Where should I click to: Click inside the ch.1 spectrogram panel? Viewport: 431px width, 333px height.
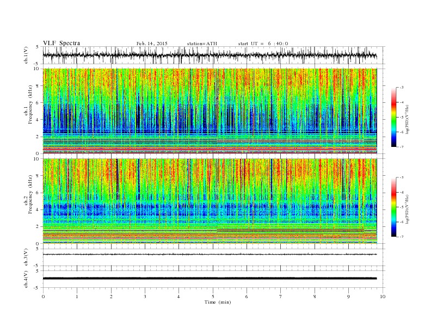(210, 111)
